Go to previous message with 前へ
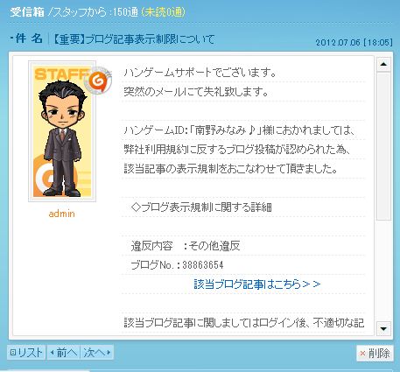The image size is (400, 372). [63, 353]
